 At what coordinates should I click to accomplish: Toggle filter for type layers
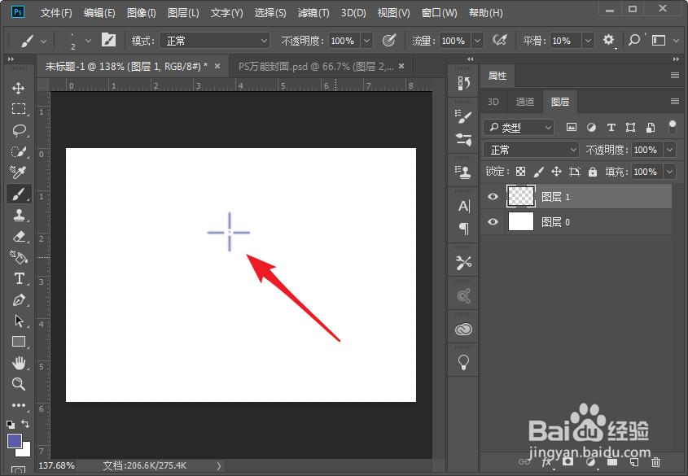point(611,128)
